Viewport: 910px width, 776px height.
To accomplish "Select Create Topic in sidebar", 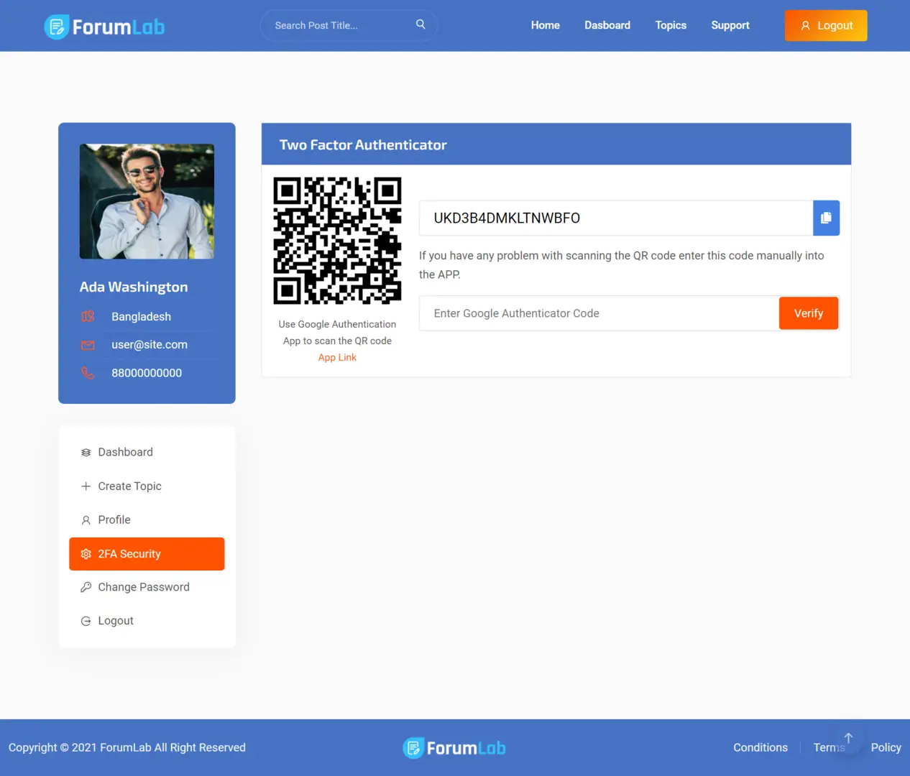I will click(x=147, y=486).
